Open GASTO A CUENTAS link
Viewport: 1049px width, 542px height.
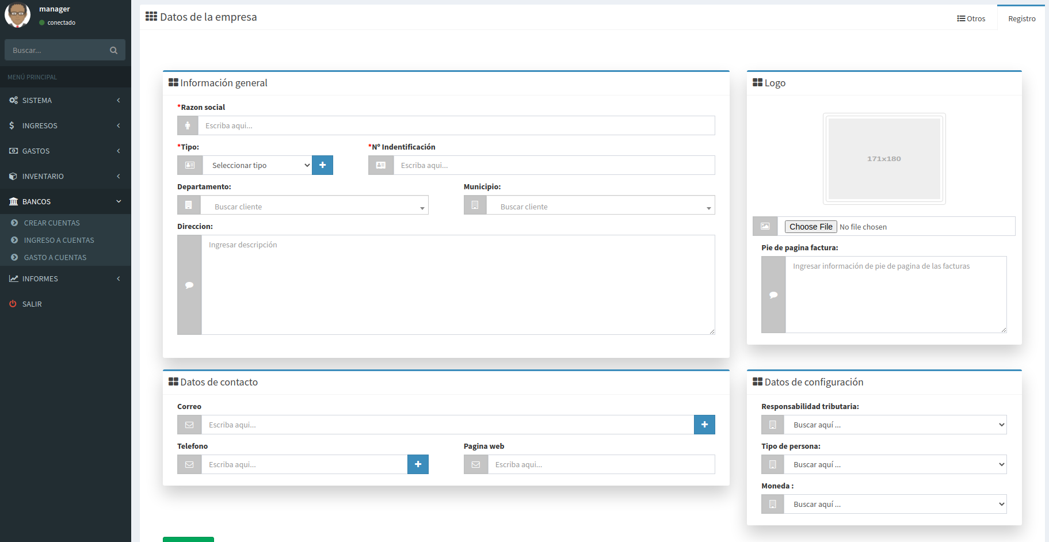point(55,257)
